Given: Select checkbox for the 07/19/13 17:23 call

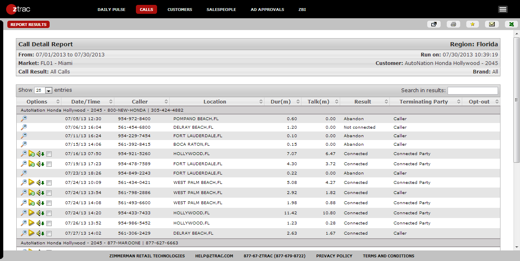Looking at the screenshot, I should 49,164.
